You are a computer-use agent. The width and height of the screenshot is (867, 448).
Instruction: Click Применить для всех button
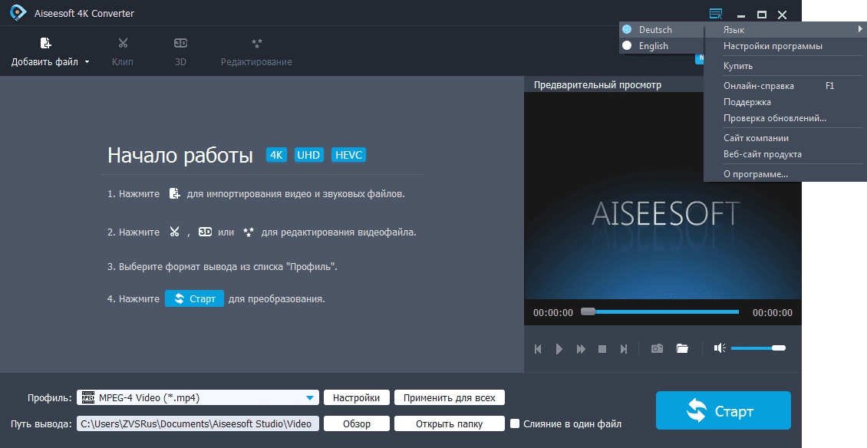click(x=450, y=397)
